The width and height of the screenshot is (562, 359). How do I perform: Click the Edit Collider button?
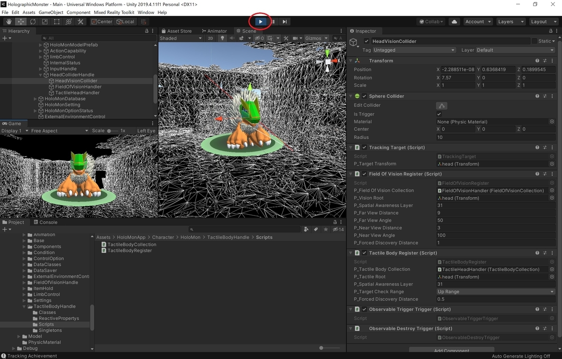tap(442, 105)
